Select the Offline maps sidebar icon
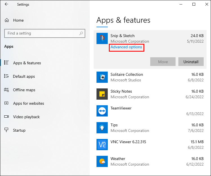This screenshot has width=211, height=176. pyautogui.click(x=6, y=90)
